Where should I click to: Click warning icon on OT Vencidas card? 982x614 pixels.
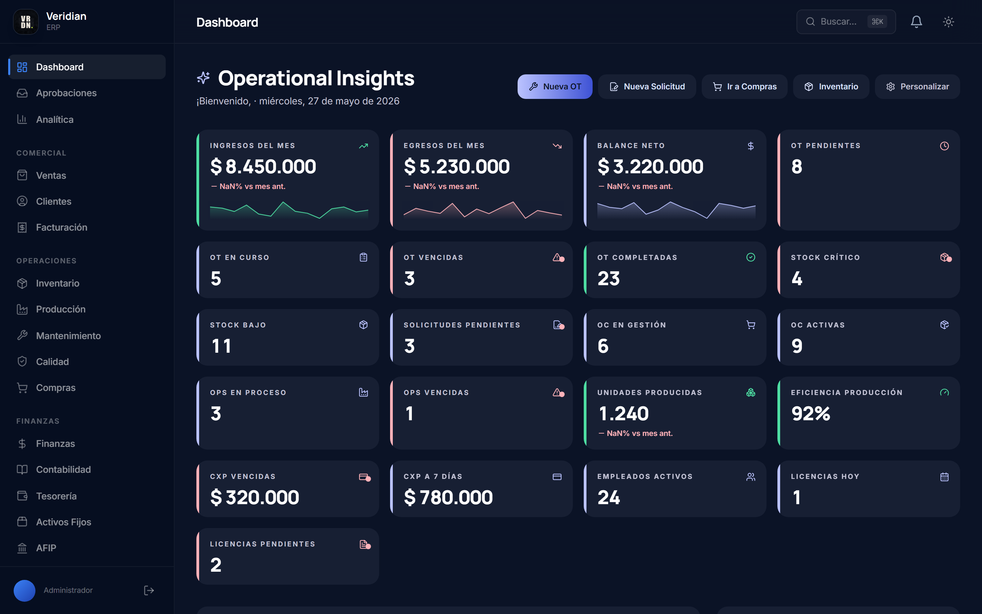coord(558,258)
